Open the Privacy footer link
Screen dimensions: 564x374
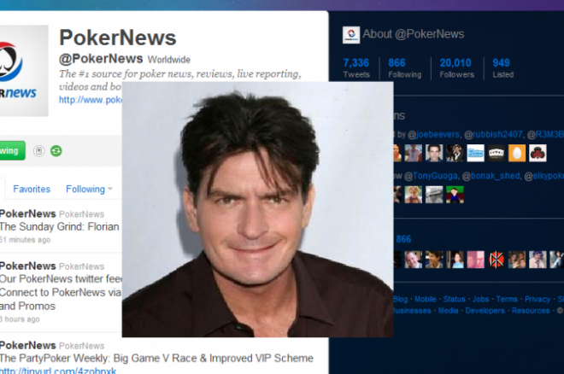click(x=538, y=299)
